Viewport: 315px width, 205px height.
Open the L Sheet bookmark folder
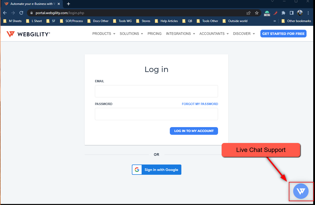click(34, 21)
